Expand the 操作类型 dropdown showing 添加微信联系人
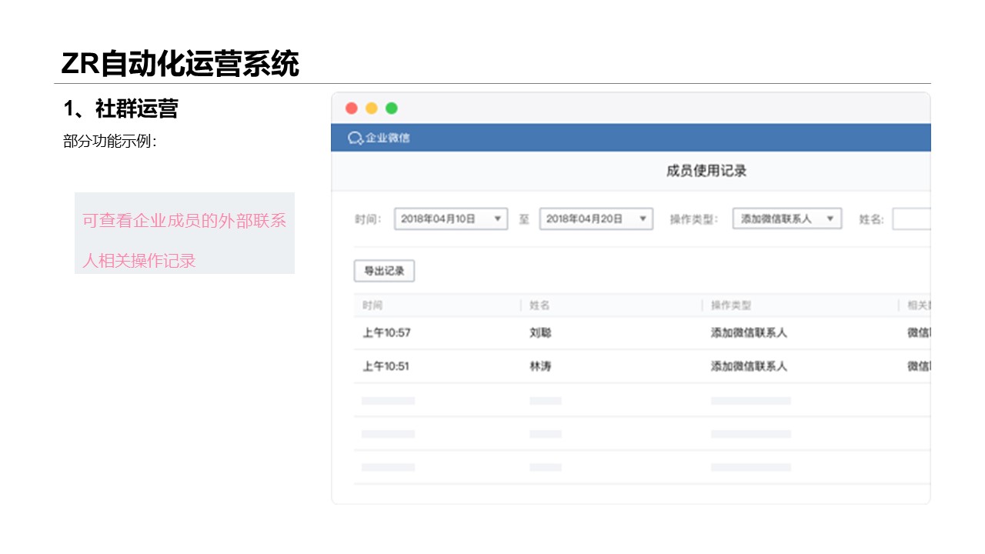 tap(786, 219)
